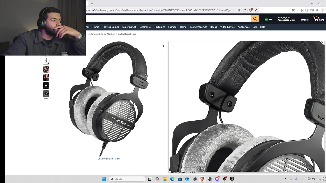Viewport: 326px width, 183px height.
Task: Open Electronics category
Action: (x=145, y=27)
